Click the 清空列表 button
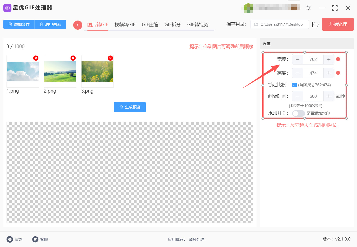Screen dimensions: 357x247 point(50,24)
